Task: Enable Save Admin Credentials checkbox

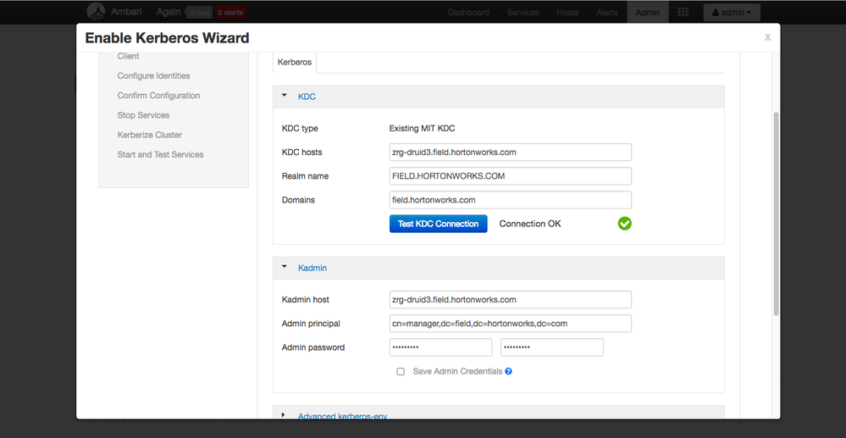Action: click(x=401, y=371)
